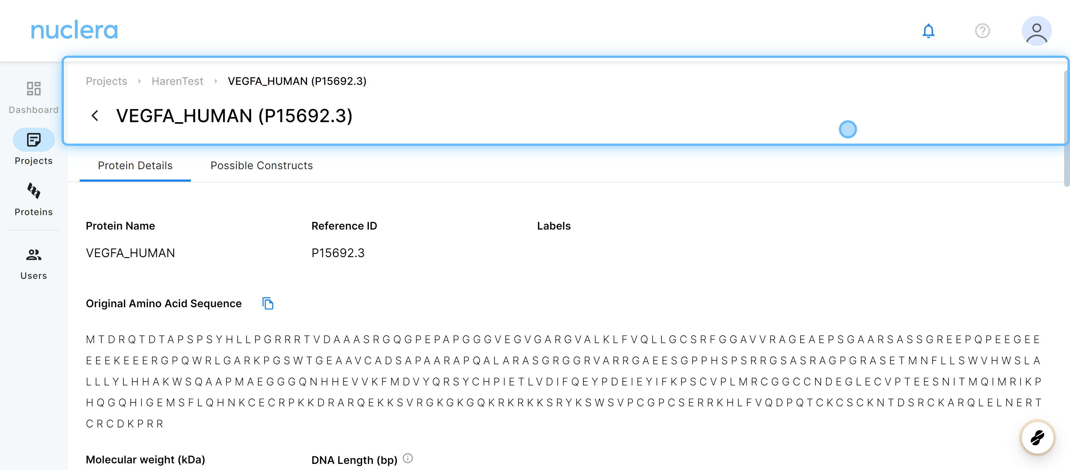Switch to the Possible Constructs tab
The width and height of the screenshot is (1070, 470).
261,166
